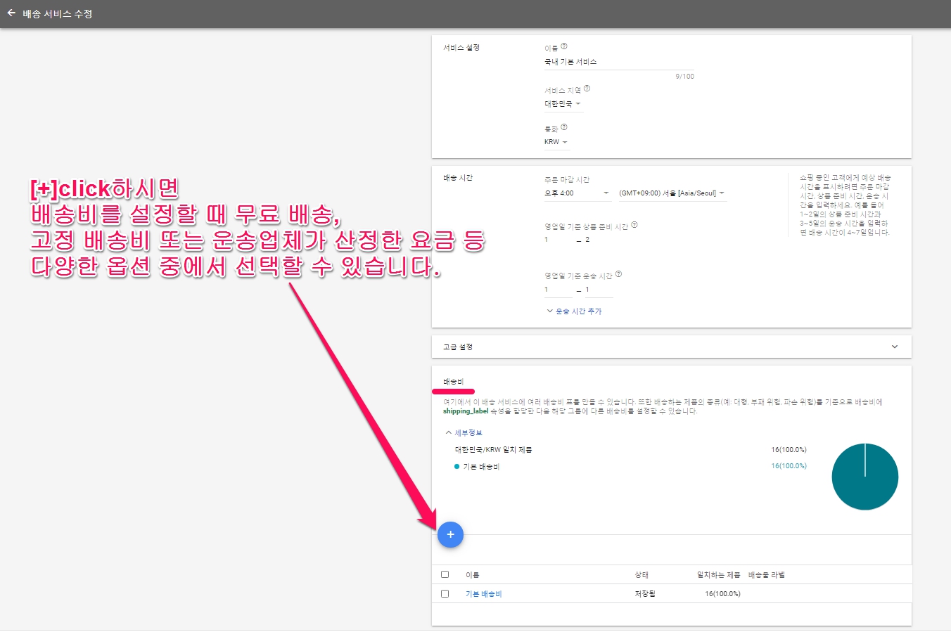Click 대한민국/KRW 일치 제품 row text
This screenshot has width=951, height=632.
[493, 450]
